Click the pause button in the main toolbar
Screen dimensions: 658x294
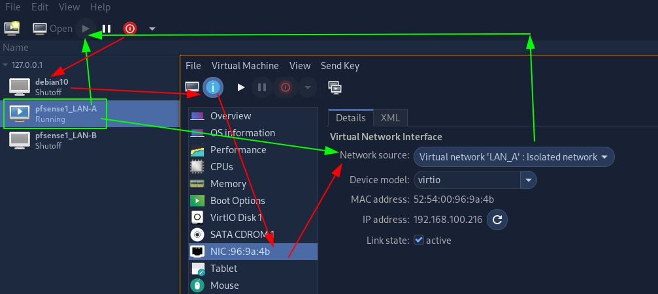click(107, 29)
